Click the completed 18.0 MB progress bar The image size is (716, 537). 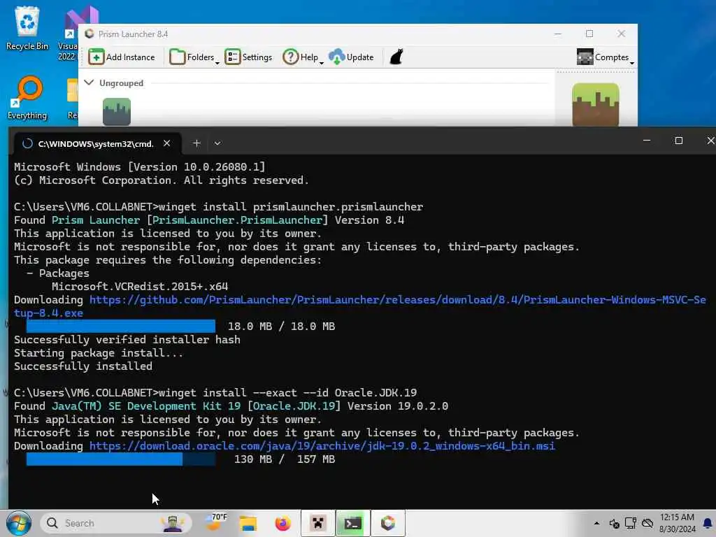(x=120, y=326)
